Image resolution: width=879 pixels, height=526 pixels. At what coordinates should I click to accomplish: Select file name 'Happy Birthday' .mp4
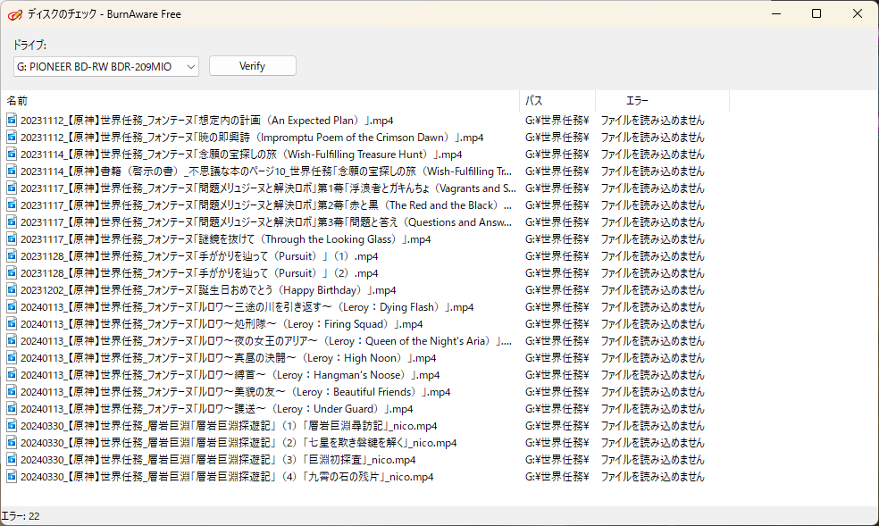point(208,290)
